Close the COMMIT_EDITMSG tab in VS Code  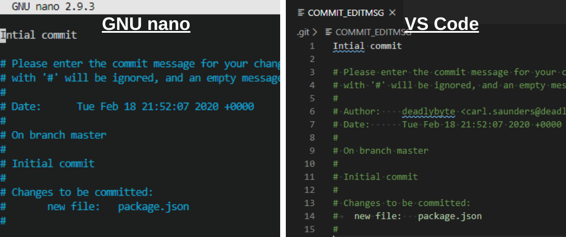(x=392, y=13)
